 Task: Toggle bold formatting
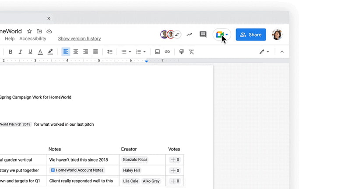pyautogui.click(x=11, y=52)
